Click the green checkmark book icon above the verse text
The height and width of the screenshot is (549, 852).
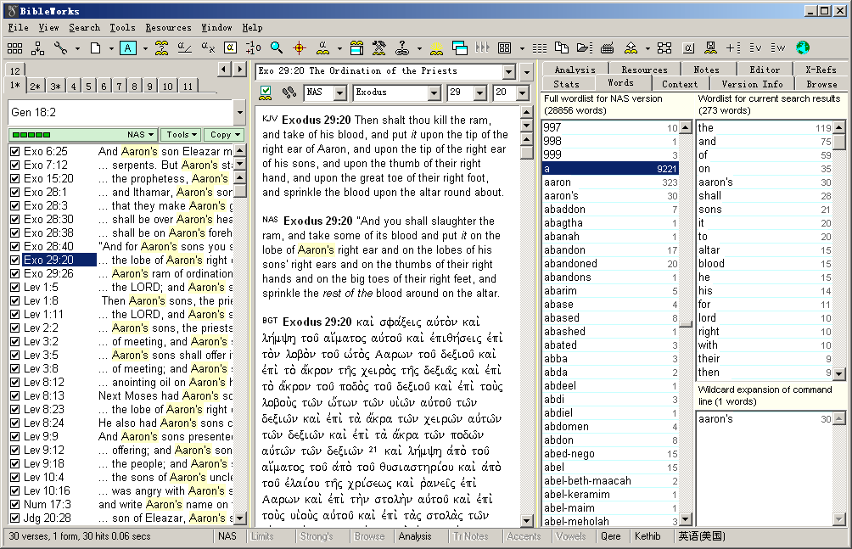(266, 93)
